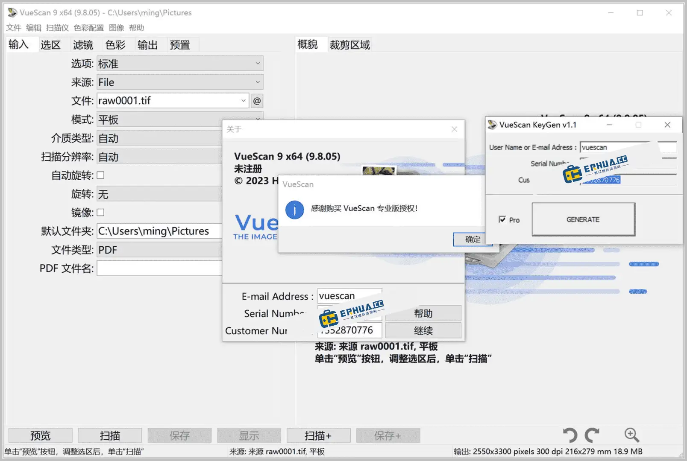The width and height of the screenshot is (687, 461).
Task: Click the highlighted customer number in KeyGen
Action: click(602, 180)
